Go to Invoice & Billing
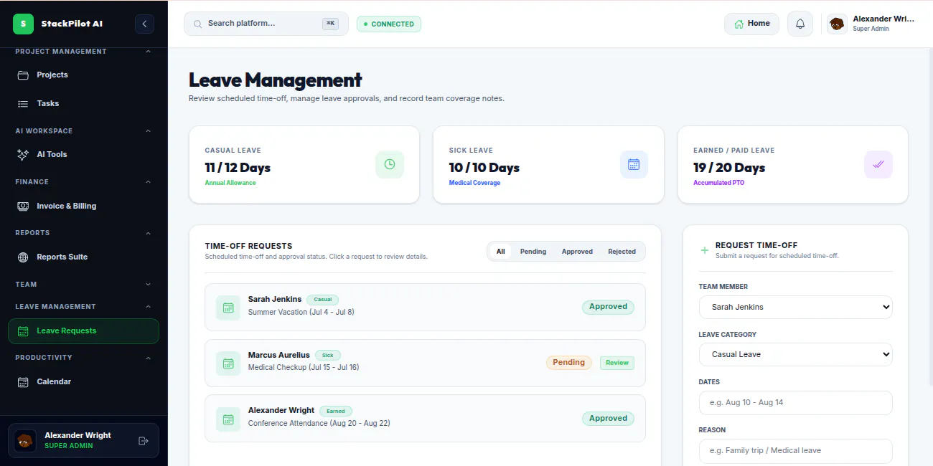 [x=83, y=206]
